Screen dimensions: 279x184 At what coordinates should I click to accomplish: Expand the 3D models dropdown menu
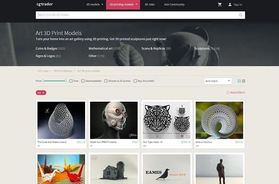coord(95,4)
